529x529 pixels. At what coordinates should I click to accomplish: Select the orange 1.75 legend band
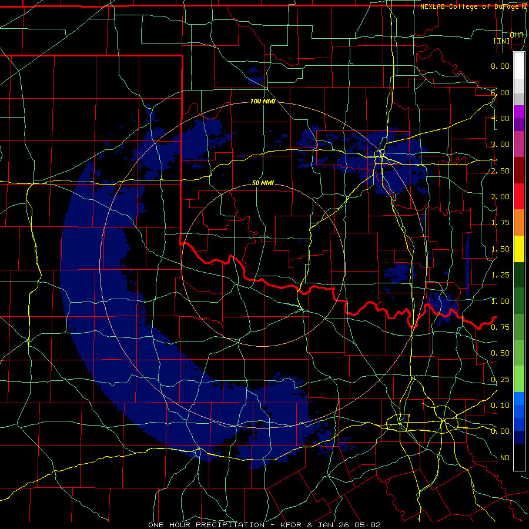pos(519,223)
